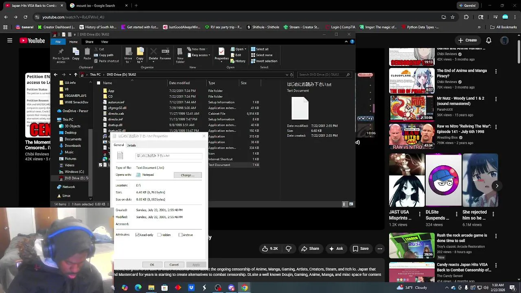Image resolution: width=521 pixels, height=293 pixels.
Task: Toggle the Archive attribute checkbox
Action: click(x=180, y=235)
